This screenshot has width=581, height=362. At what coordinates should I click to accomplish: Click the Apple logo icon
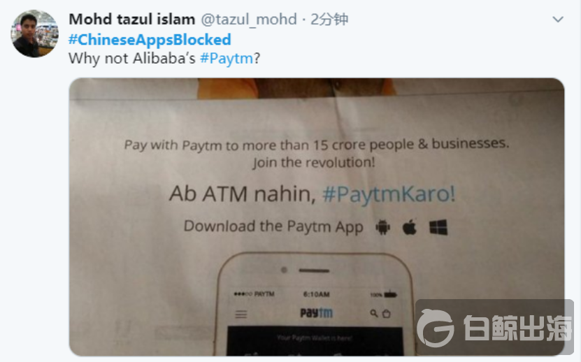[x=410, y=226]
